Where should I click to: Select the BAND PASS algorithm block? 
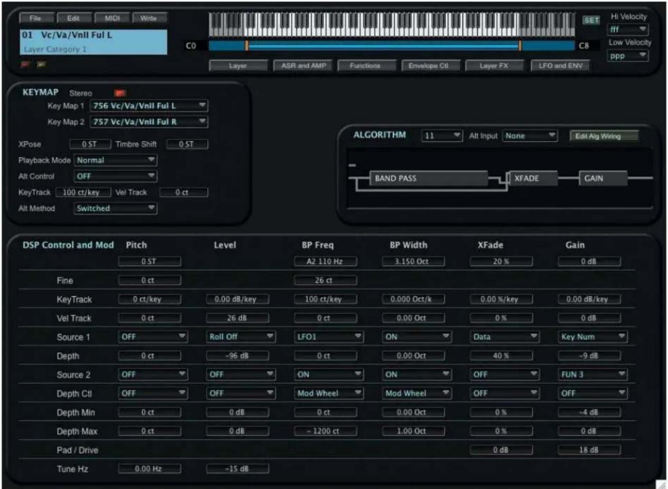coord(429,178)
